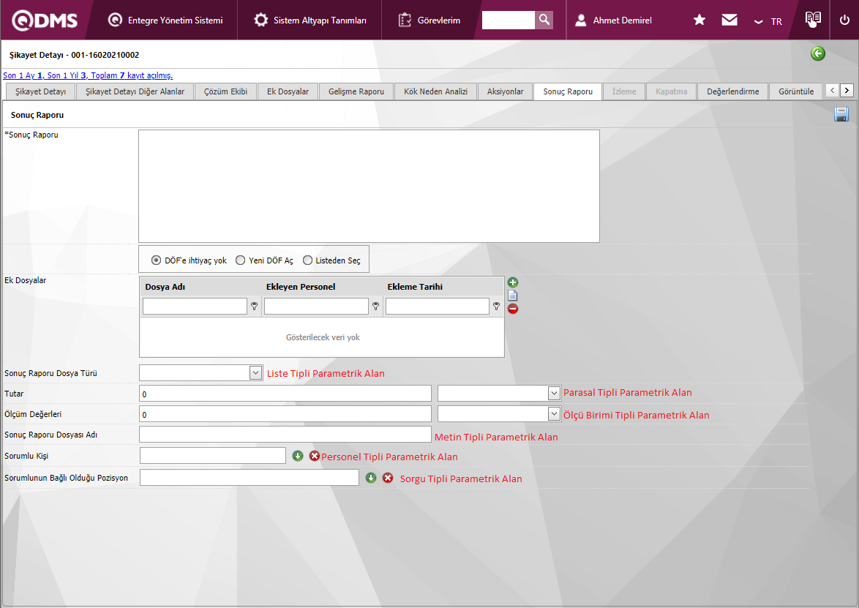Click the QDMS logo

tap(45, 20)
